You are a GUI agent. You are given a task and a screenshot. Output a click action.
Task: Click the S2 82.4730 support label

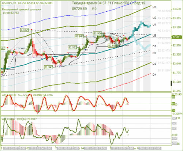(164, 50)
